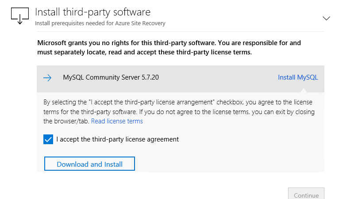Click the callout pointer triangle below Install MySQL
Viewport: 343px width, 199px height.
pyautogui.click(x=304, y=90)
